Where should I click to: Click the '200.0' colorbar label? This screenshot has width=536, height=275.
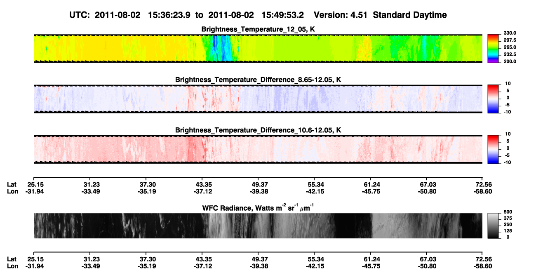tap(509, 61)
